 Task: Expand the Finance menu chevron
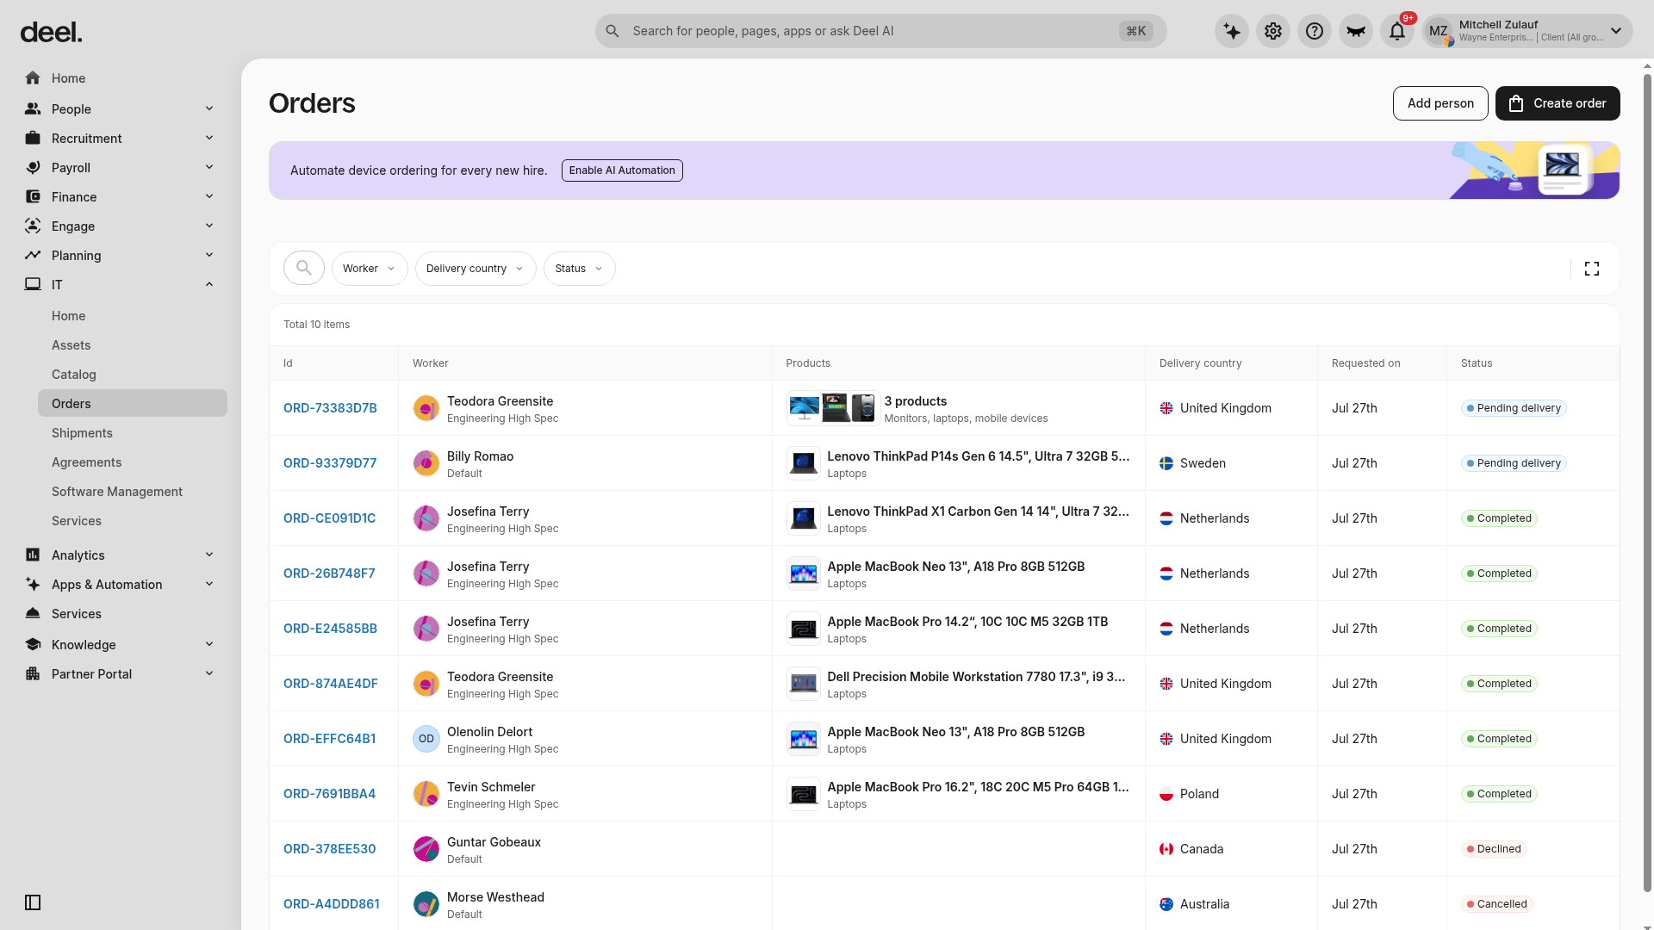click(209, 196)
